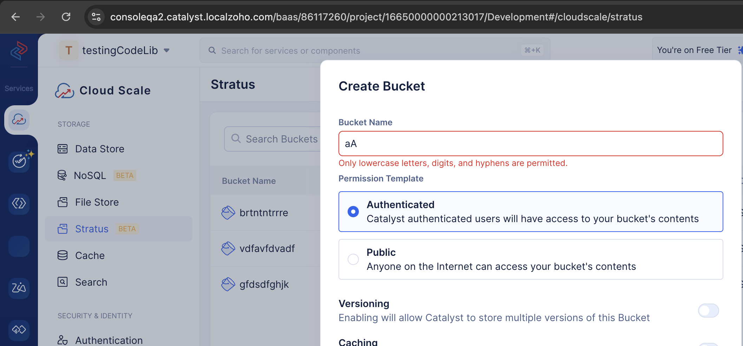Click the STORAGE section label
The width and height of the screenshot is (743, 346).
[74, 124]
